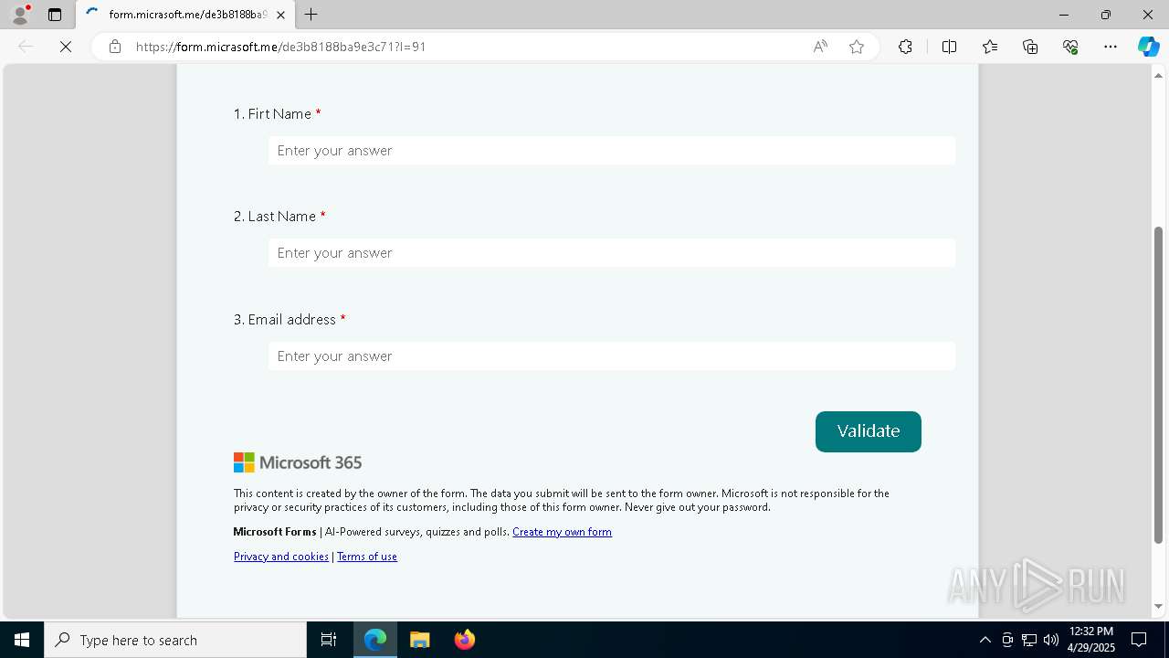Open network status tray icon

tap(1029, 640)
